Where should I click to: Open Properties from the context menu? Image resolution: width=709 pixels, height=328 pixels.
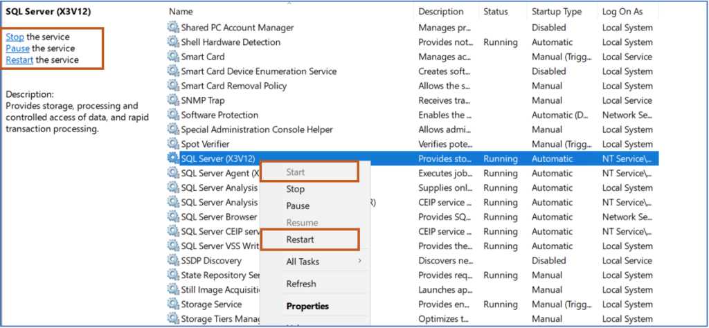(x=307, y=307)
